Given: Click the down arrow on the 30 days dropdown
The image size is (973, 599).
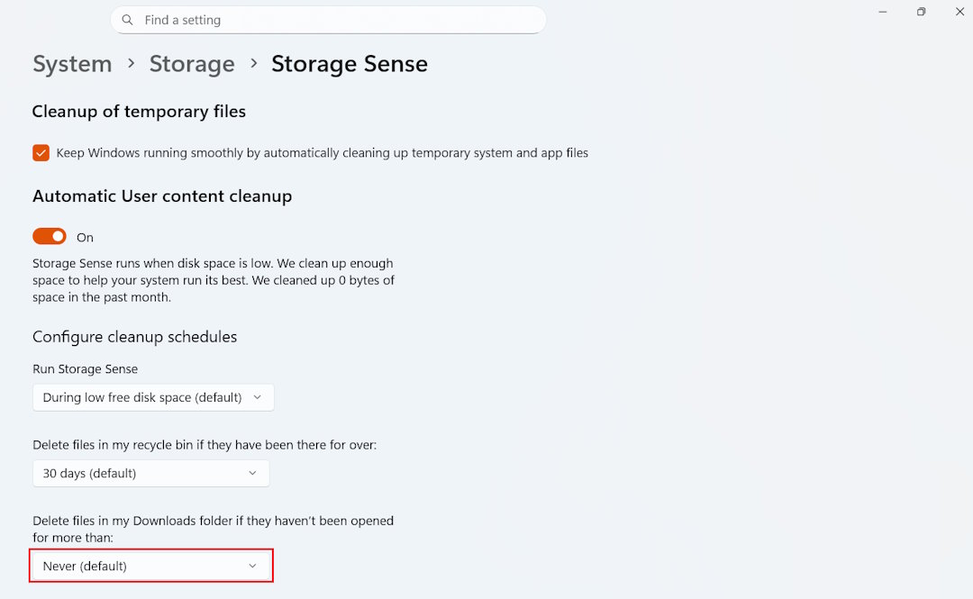Looking at the screenshot, I should pyautogui.click(x=252, y=473).
